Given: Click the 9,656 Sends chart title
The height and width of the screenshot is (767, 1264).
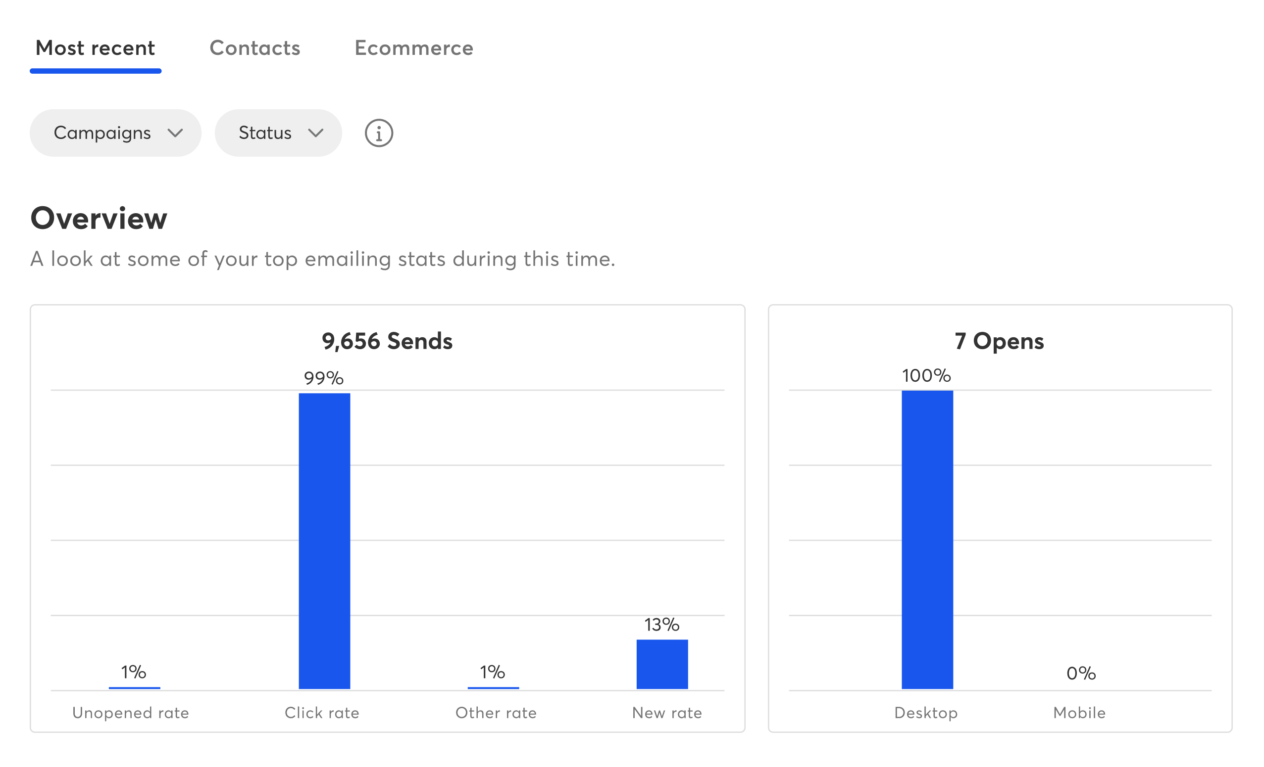Looking at the screenshot, I should point(387,341).
